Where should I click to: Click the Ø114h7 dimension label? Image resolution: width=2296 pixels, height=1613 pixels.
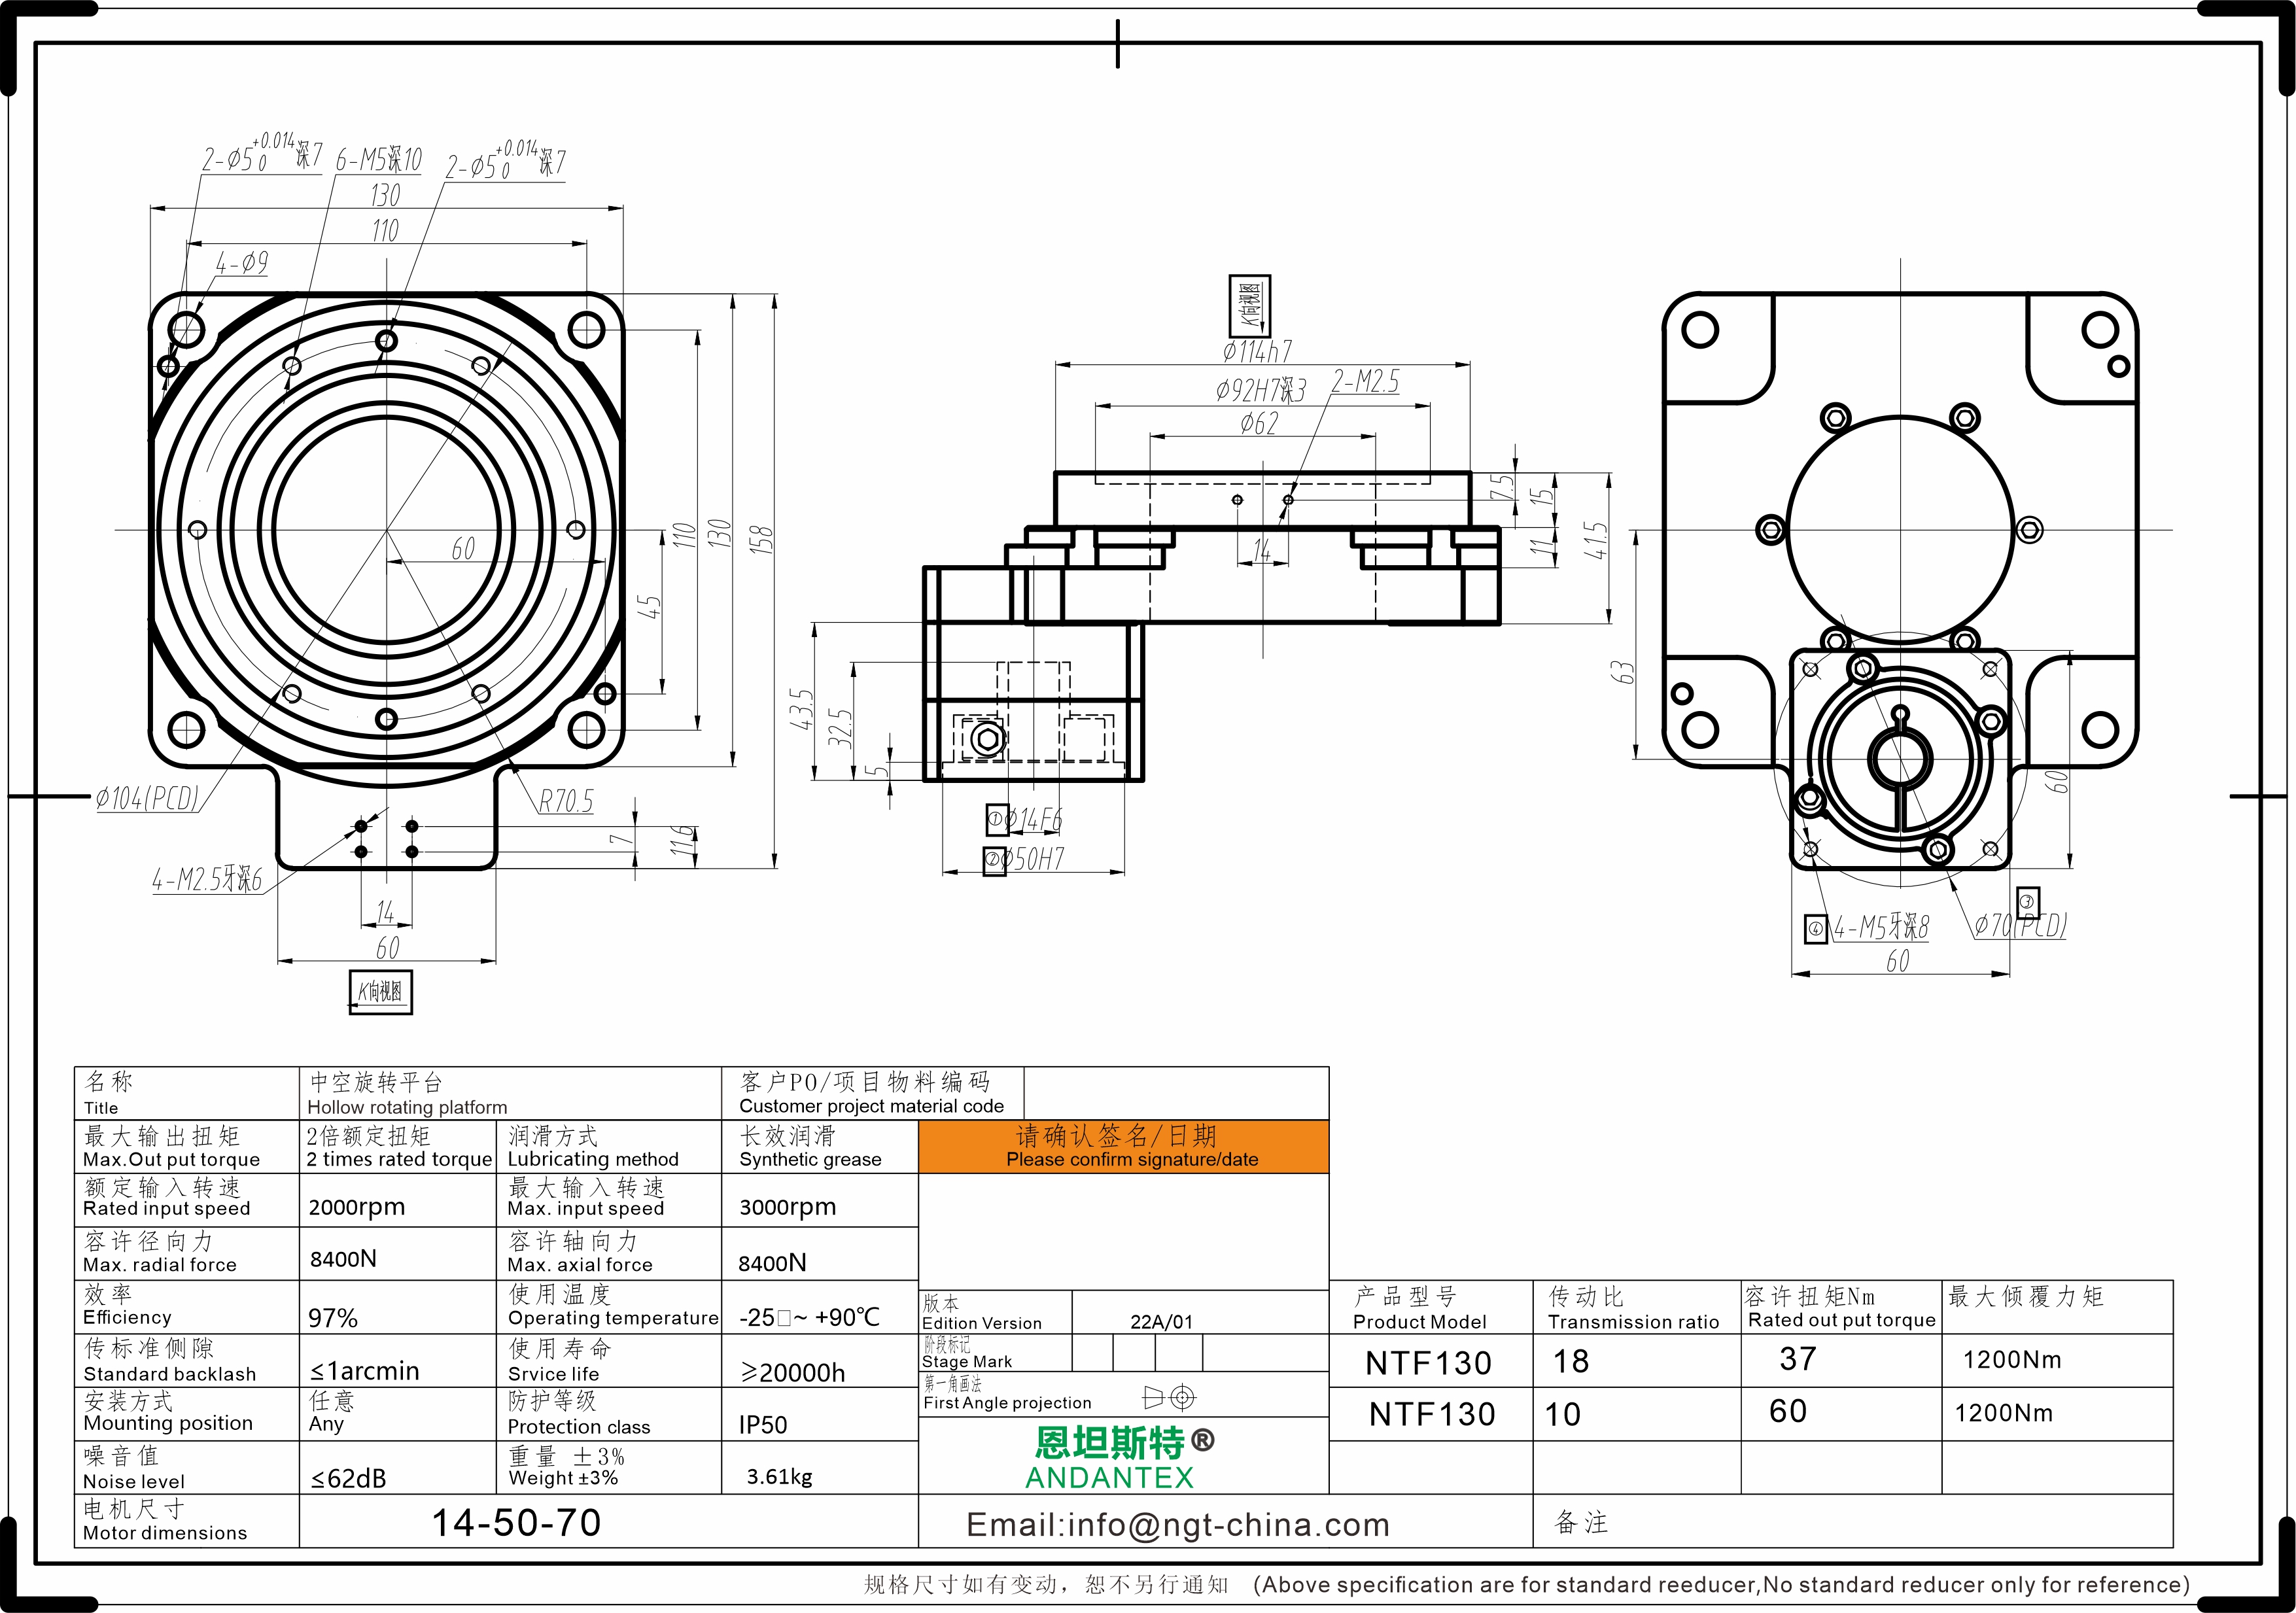click(1257, 351)
